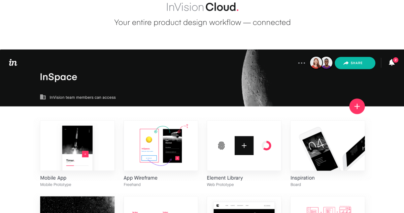
Task: Click pink donut chart in Element Library
Action: pos(266,146)
